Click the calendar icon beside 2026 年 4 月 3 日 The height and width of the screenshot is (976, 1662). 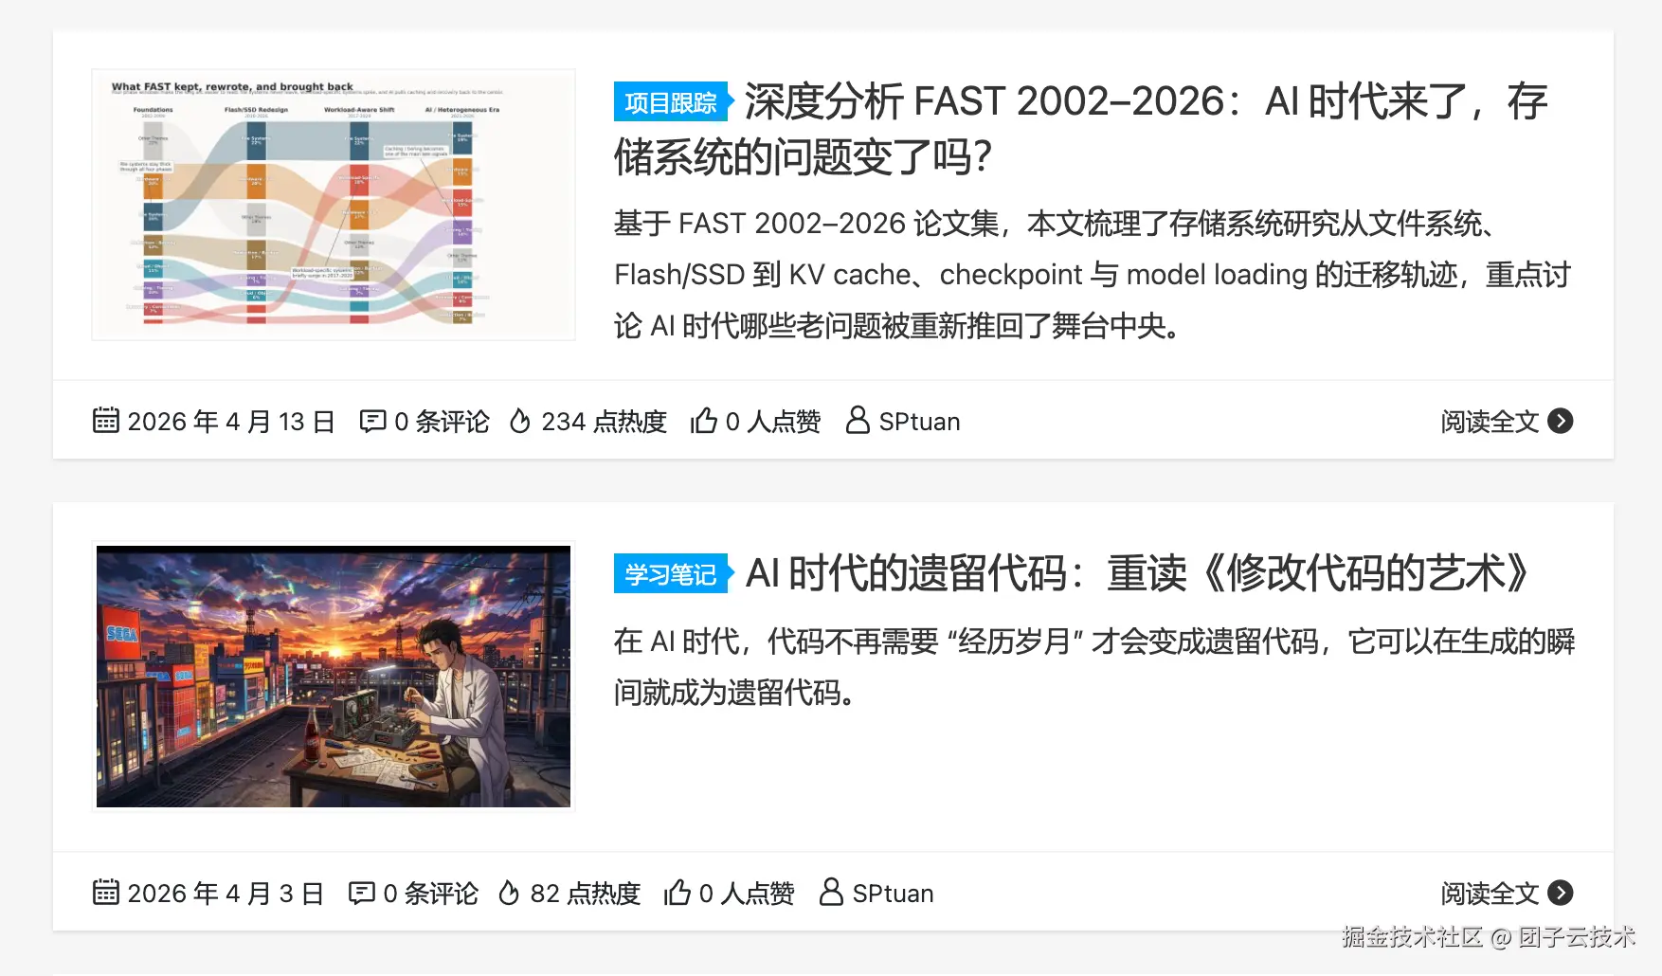106,892
